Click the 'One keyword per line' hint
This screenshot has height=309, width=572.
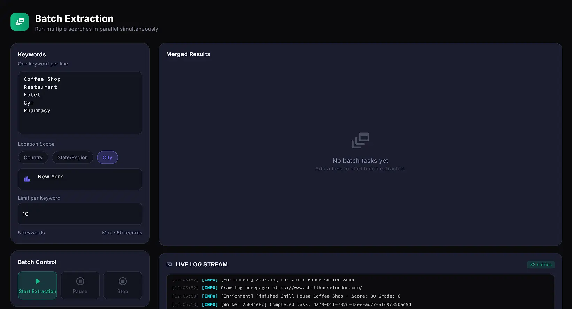(x=43, y=64)
